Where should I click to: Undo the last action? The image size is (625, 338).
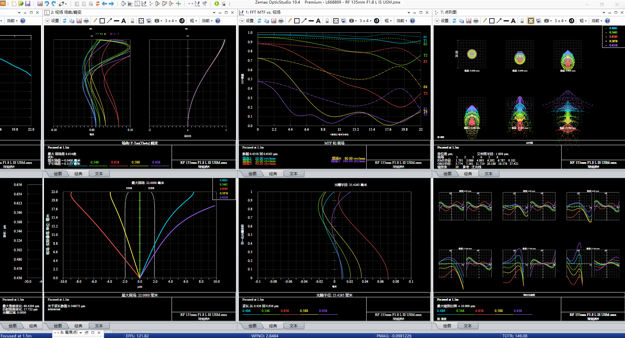[x=47, y=4]
